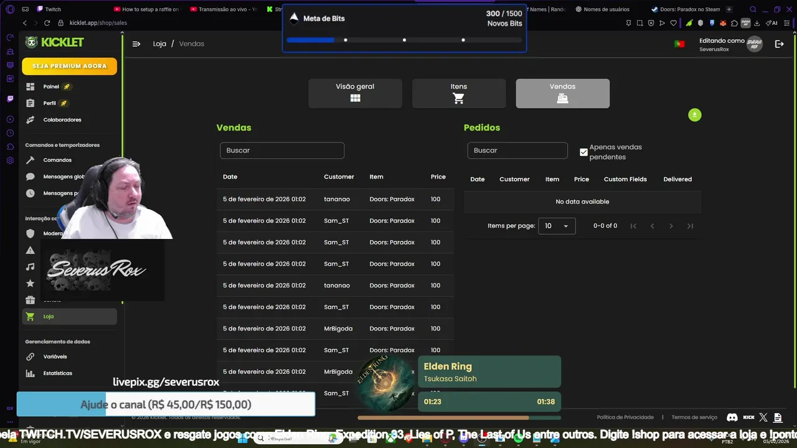Open the browser easy setup menu
This screenshot has height=448, width=797.
[787, 23]
